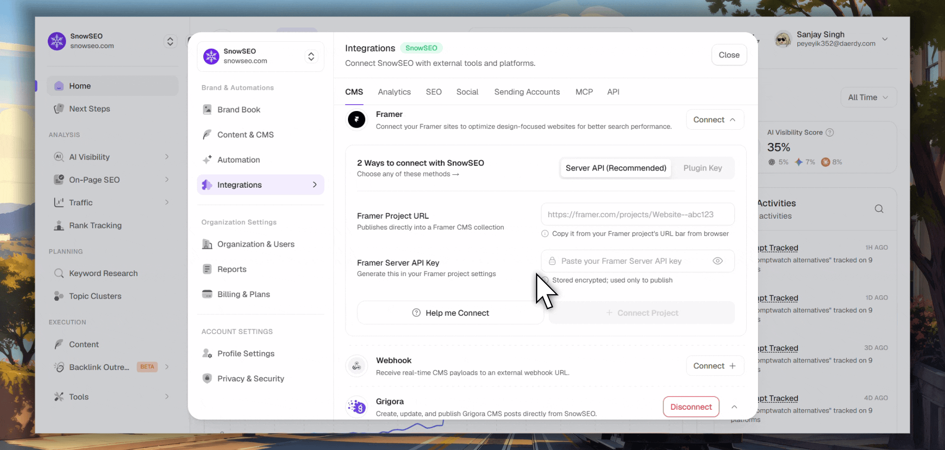Disconnect the Grigora integration
The image size is (945, 450).
tap(691, 407)
